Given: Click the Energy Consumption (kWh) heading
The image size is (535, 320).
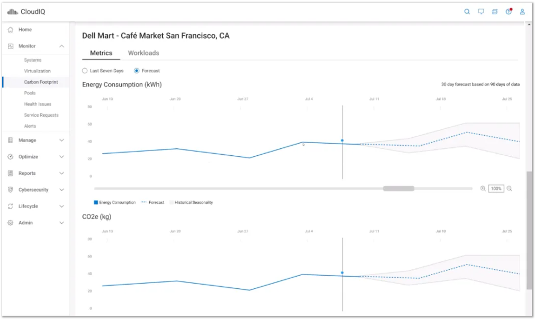Looking at the screenshot, I should [x=122, y=84].
